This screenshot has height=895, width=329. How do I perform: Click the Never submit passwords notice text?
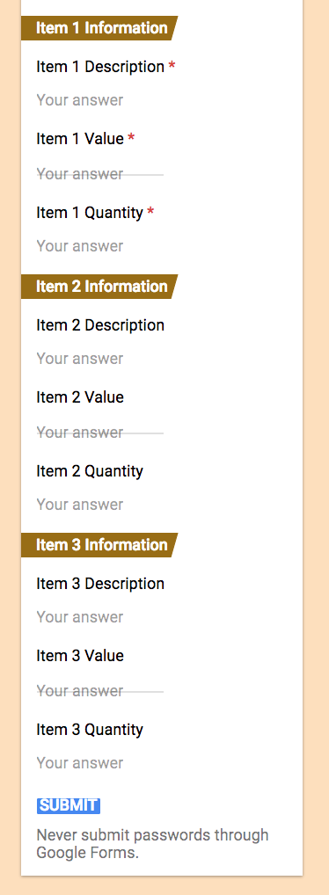pyautogui.click(x=152, y=844)
